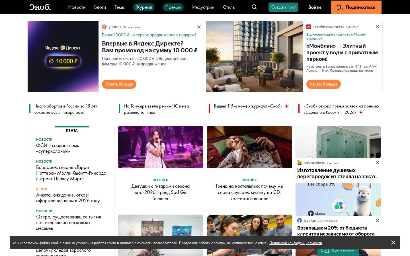Screen dimensions: 410x256
Task: Close the abs-steklo.ru ad
Action: click(x=378, y=163)
